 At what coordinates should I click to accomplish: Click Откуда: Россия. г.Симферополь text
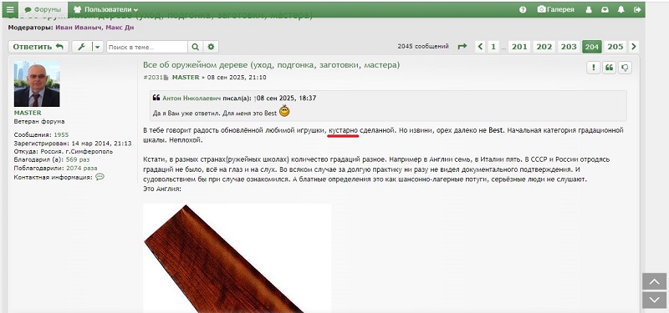coord(64,152)
